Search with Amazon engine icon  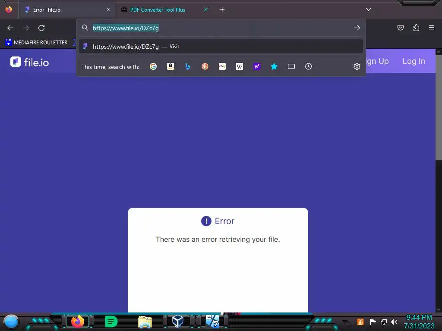point(170,66)
